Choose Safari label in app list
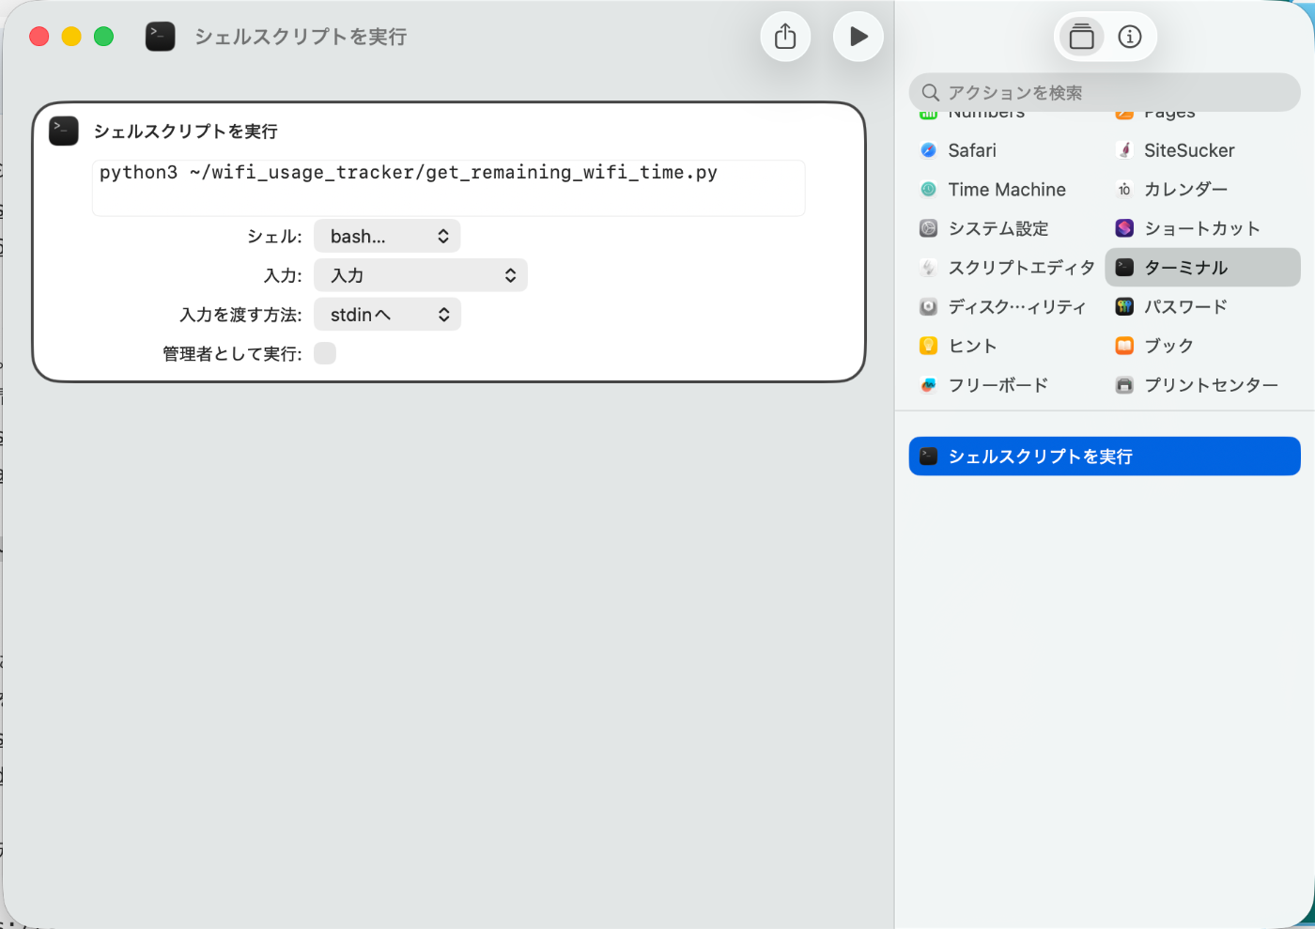The height and width of the screenshot is (929, 1315). (x=972, y=150)
